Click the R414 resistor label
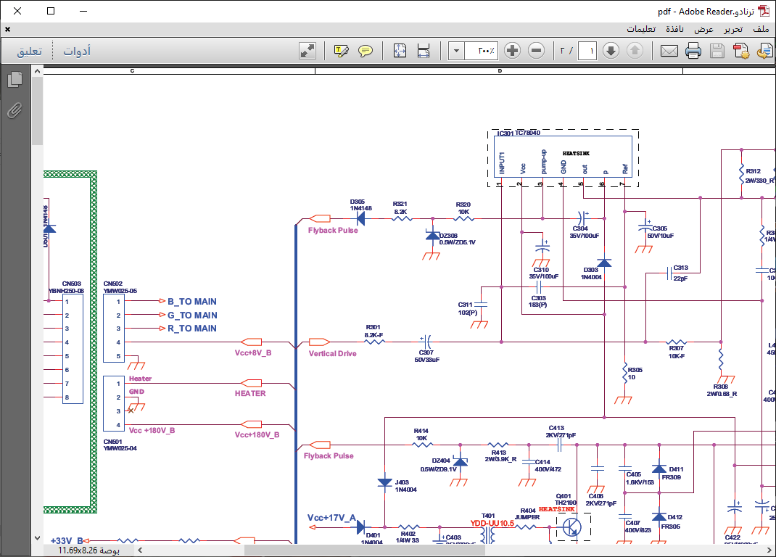 [x=421, y=432]
